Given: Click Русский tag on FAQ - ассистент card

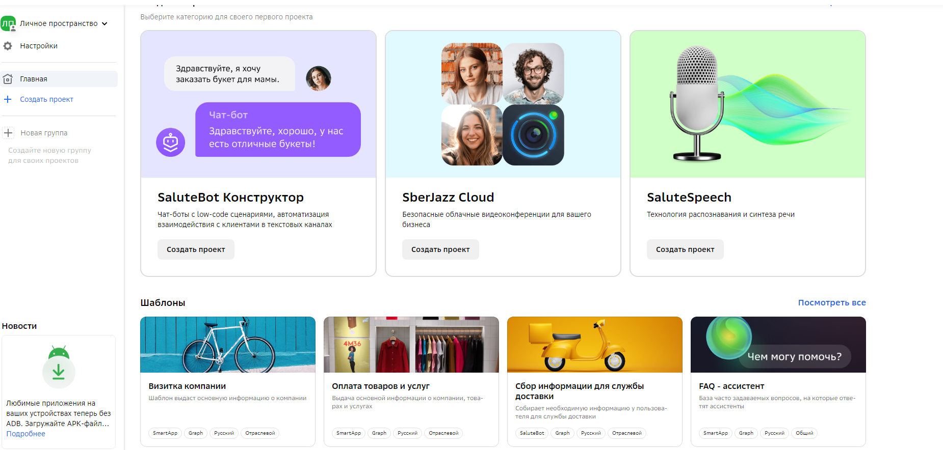Looking at the screenshot, I should click(774, 433).
